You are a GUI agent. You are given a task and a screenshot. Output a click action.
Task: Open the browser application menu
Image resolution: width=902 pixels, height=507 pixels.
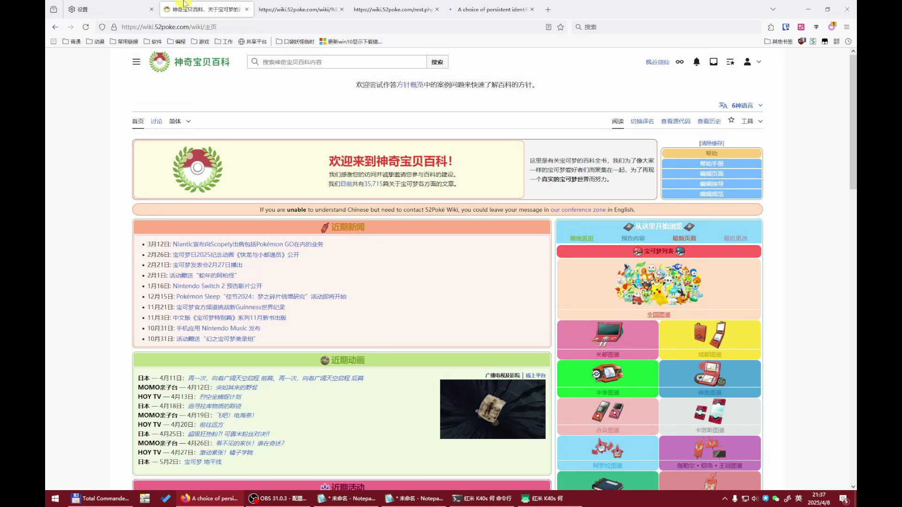pos(847,27)
